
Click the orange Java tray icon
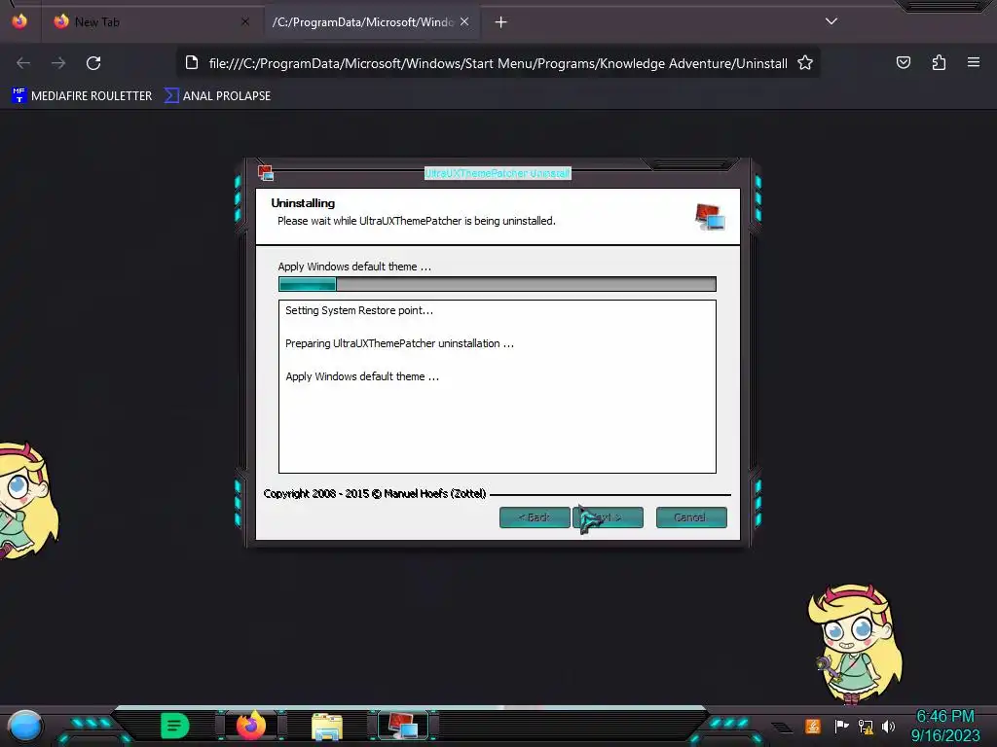pyautogui.click(x=813, y=726)
